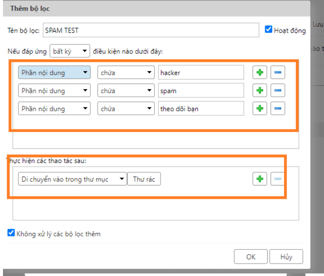The width and height of the screenshot is (324, 276).
Task: Open 'chứa' dropdown in hacker row
Action: click(126, 72)
